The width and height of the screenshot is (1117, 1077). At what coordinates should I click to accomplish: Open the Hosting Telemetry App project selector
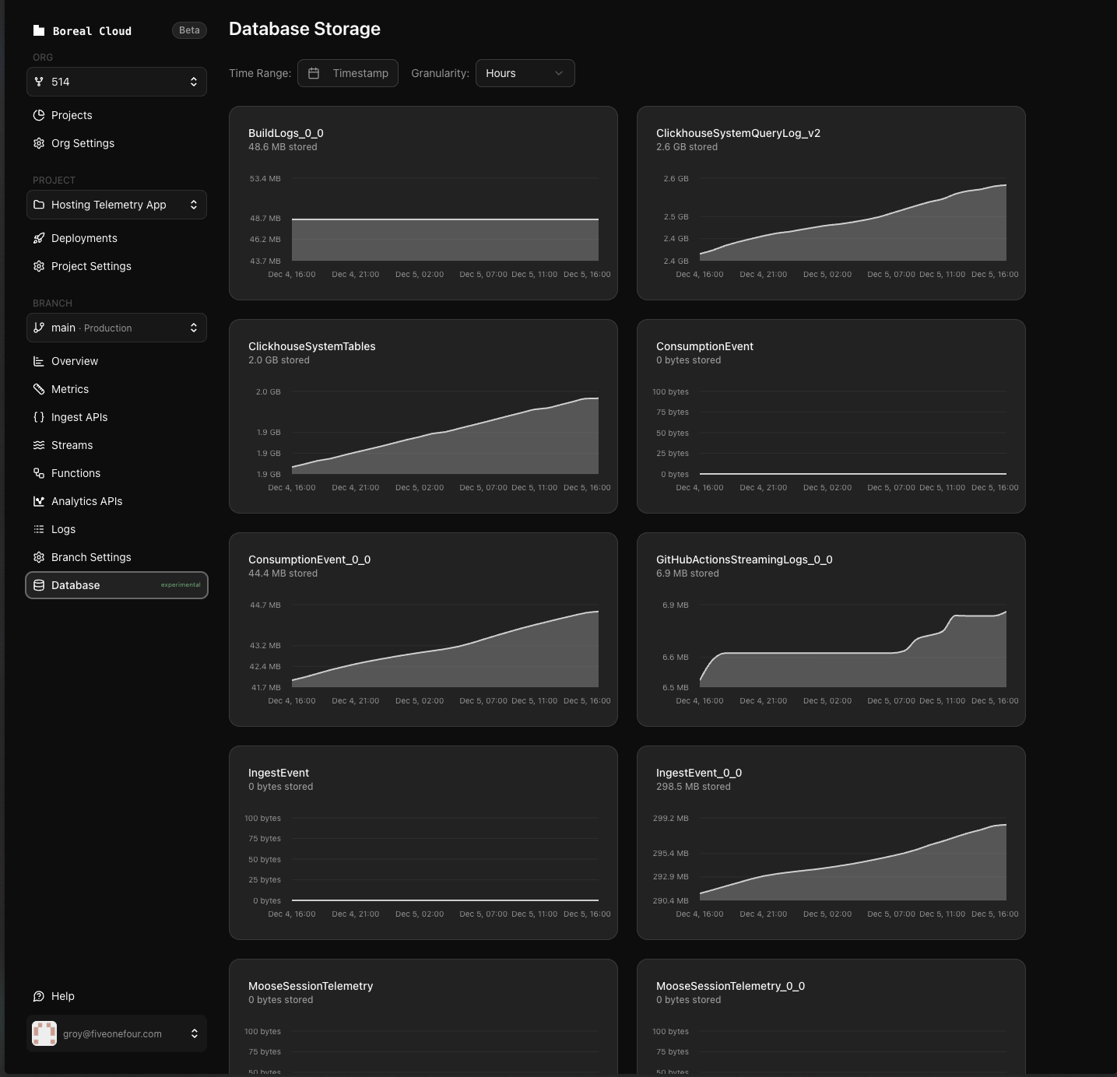(x=117, y=205)
